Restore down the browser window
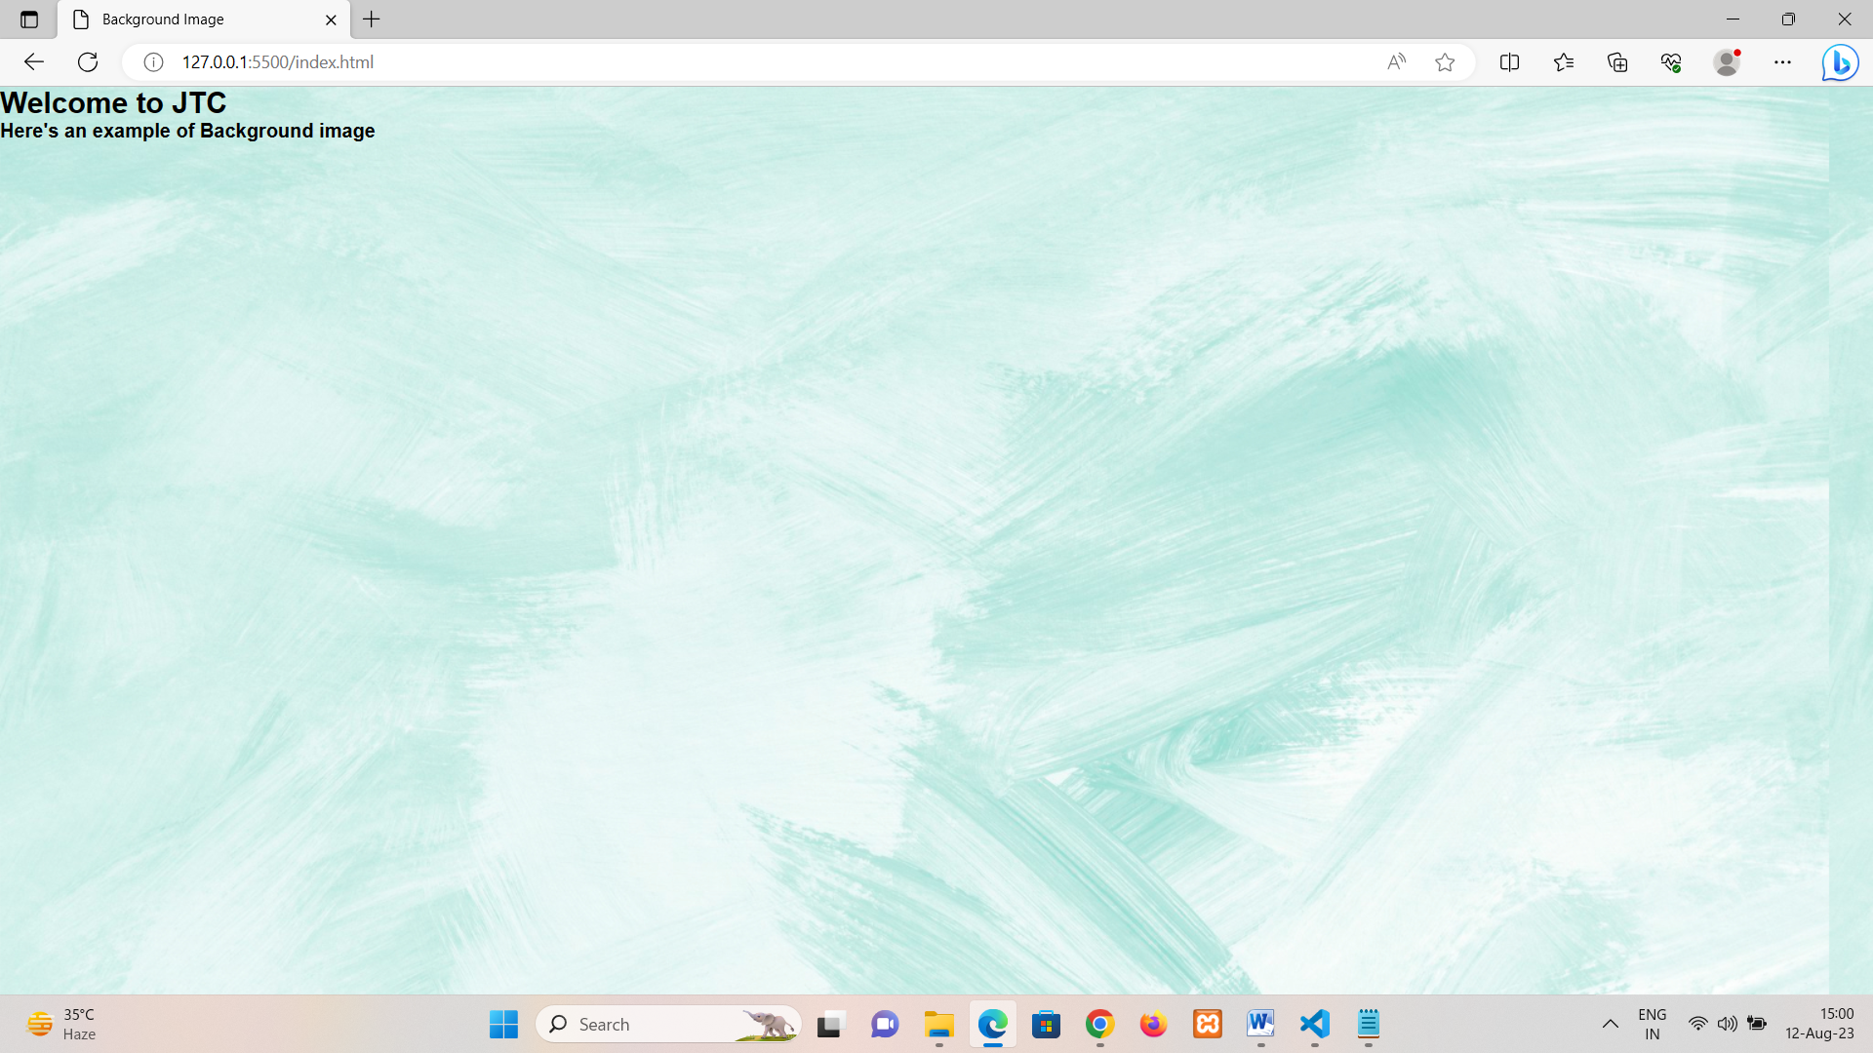The height and width of the screenshot is (1053, 1873). click(1788, 19)
